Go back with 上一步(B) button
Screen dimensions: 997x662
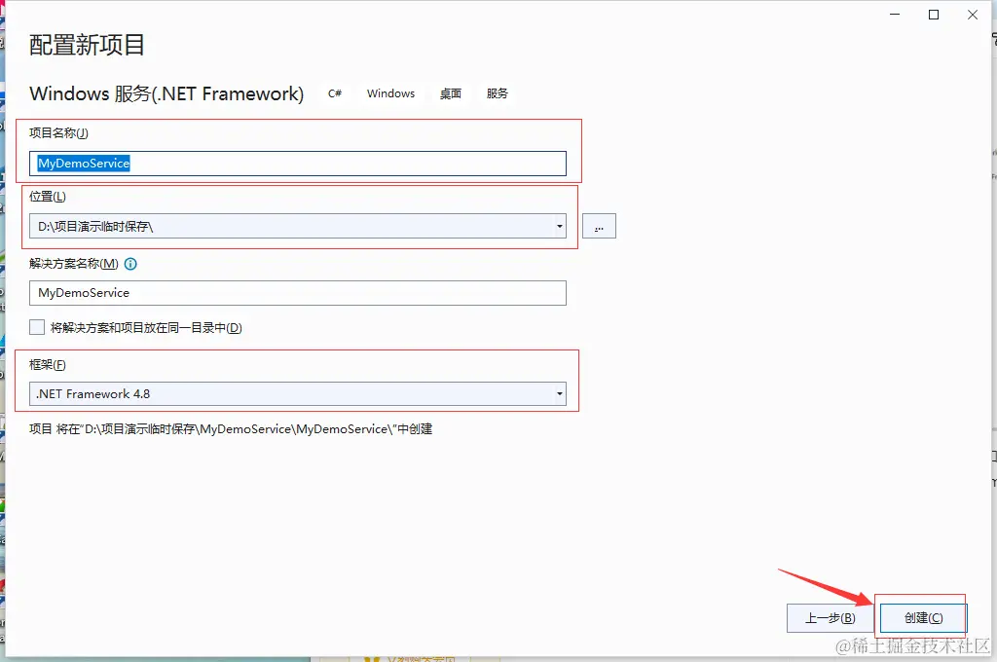[x=830, y=617]
